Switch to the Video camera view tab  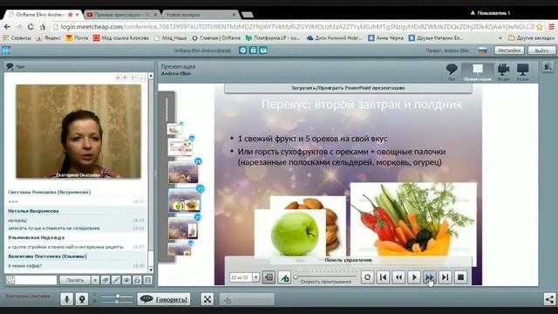504,72
